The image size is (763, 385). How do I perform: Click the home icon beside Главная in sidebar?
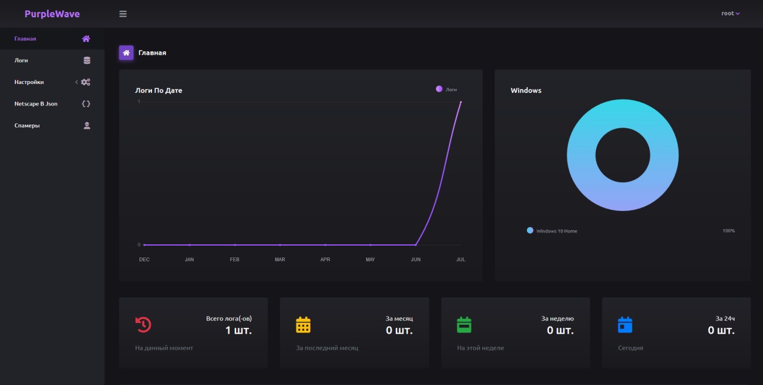[86, 39]
